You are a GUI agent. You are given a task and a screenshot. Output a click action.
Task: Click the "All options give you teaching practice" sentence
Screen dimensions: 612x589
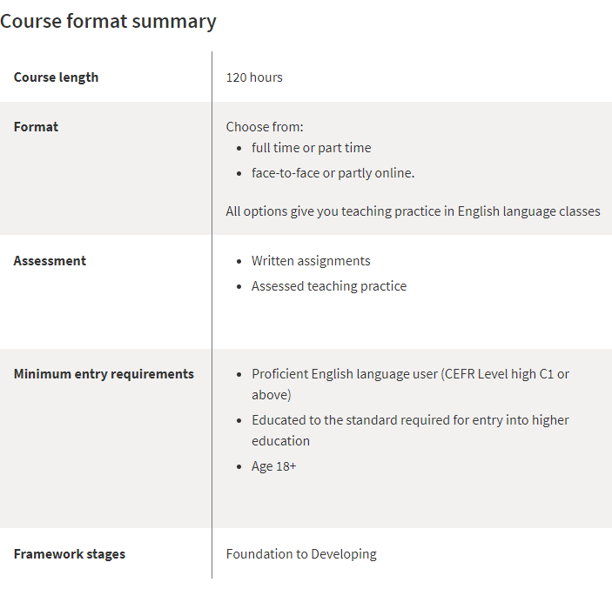click(x=413, y=211)
